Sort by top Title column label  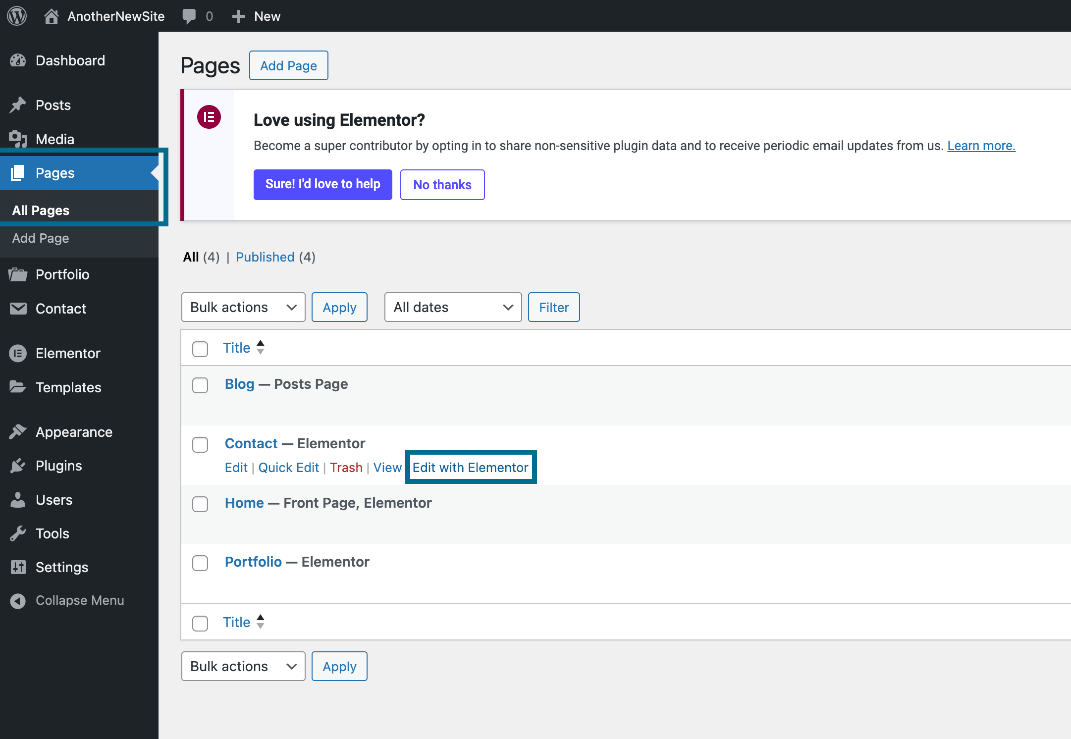[x=236, y=348]
